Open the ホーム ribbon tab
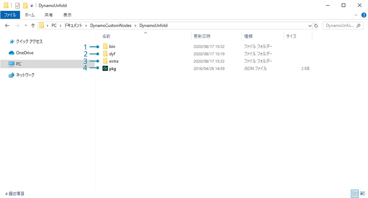Viewport: 368px width, 198px height. point(30,15)
